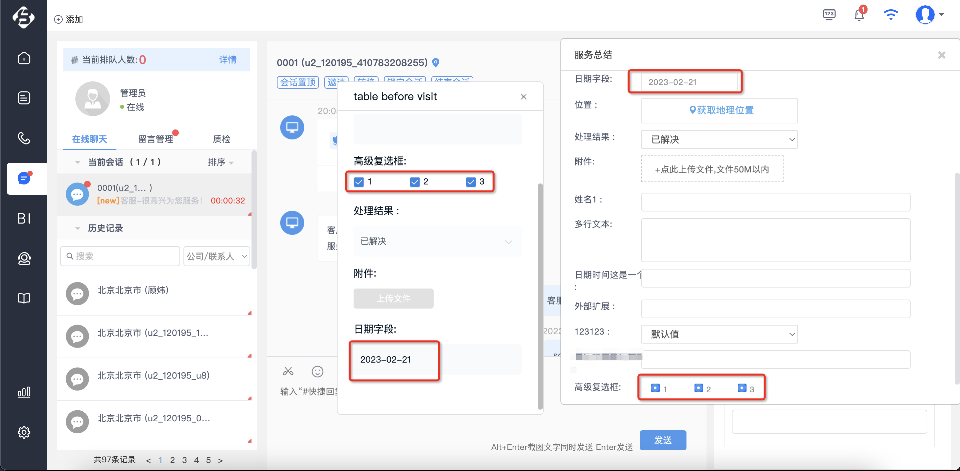
Task: Open the 公司/联系人 filter dropdown
Action: (x=216, y=256)
